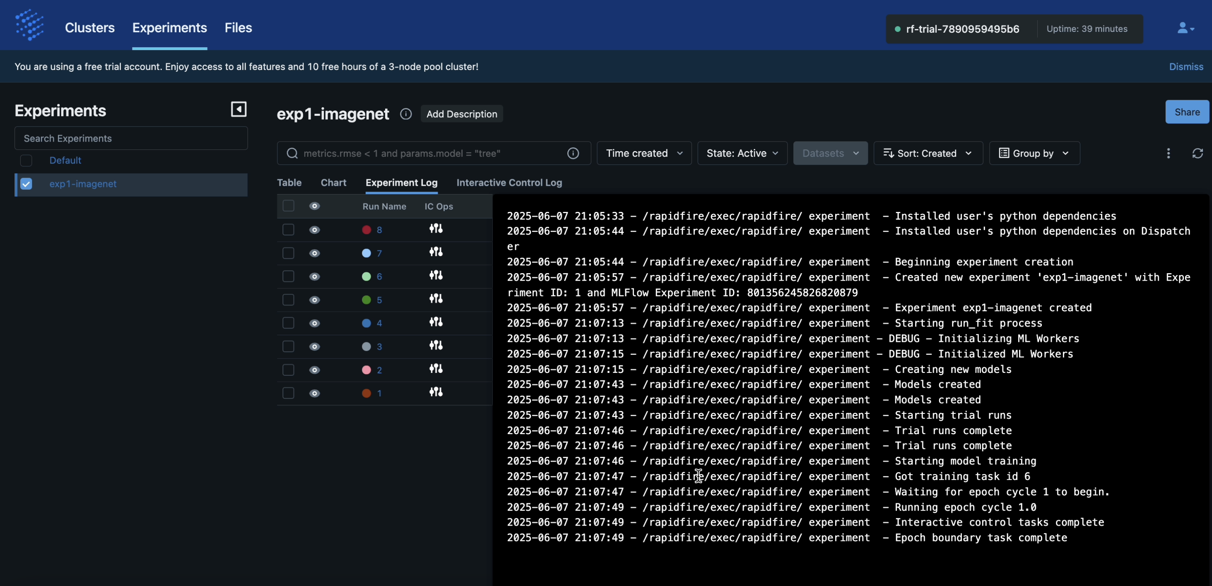The image size is (1212, 586).
Task: Select checkbox for run 5
Action: tap(289, 300)
